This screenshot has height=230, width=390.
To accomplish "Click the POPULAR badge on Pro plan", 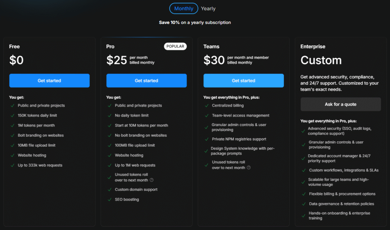I will 175,46.
